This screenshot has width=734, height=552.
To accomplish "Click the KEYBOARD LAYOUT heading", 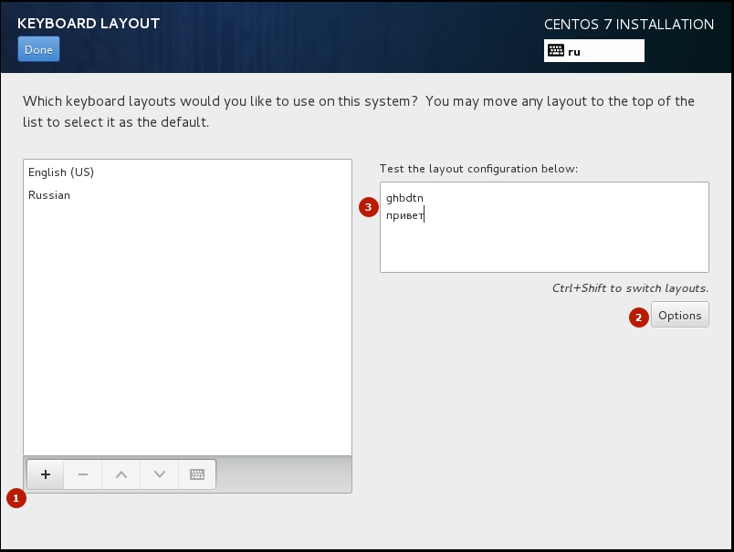I will [89, 24].
